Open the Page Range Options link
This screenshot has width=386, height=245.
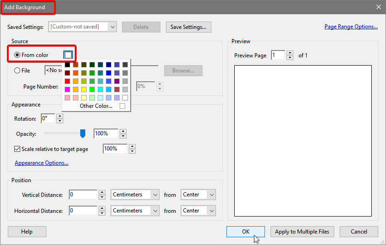pos(351,27)
